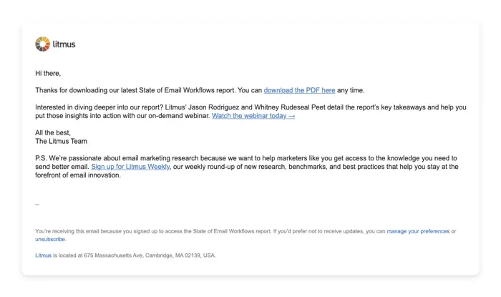Click the '675 Massachusetts Ave, Cambridge' address text
Image resolution: width=501 pixels, height=297 pixels.
click(x=128, y=255)
